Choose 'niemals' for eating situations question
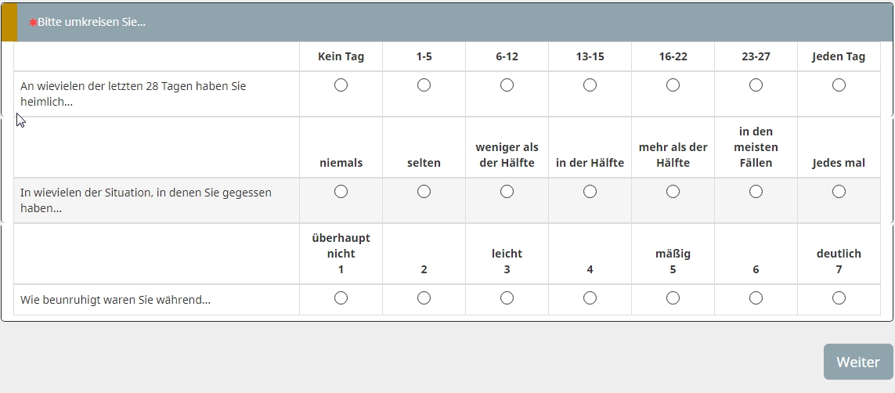The height and width of the screenshot is (393, 895). click(341, 192)
